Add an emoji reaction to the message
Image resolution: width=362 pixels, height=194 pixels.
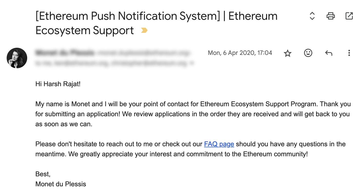pos(308,53)
